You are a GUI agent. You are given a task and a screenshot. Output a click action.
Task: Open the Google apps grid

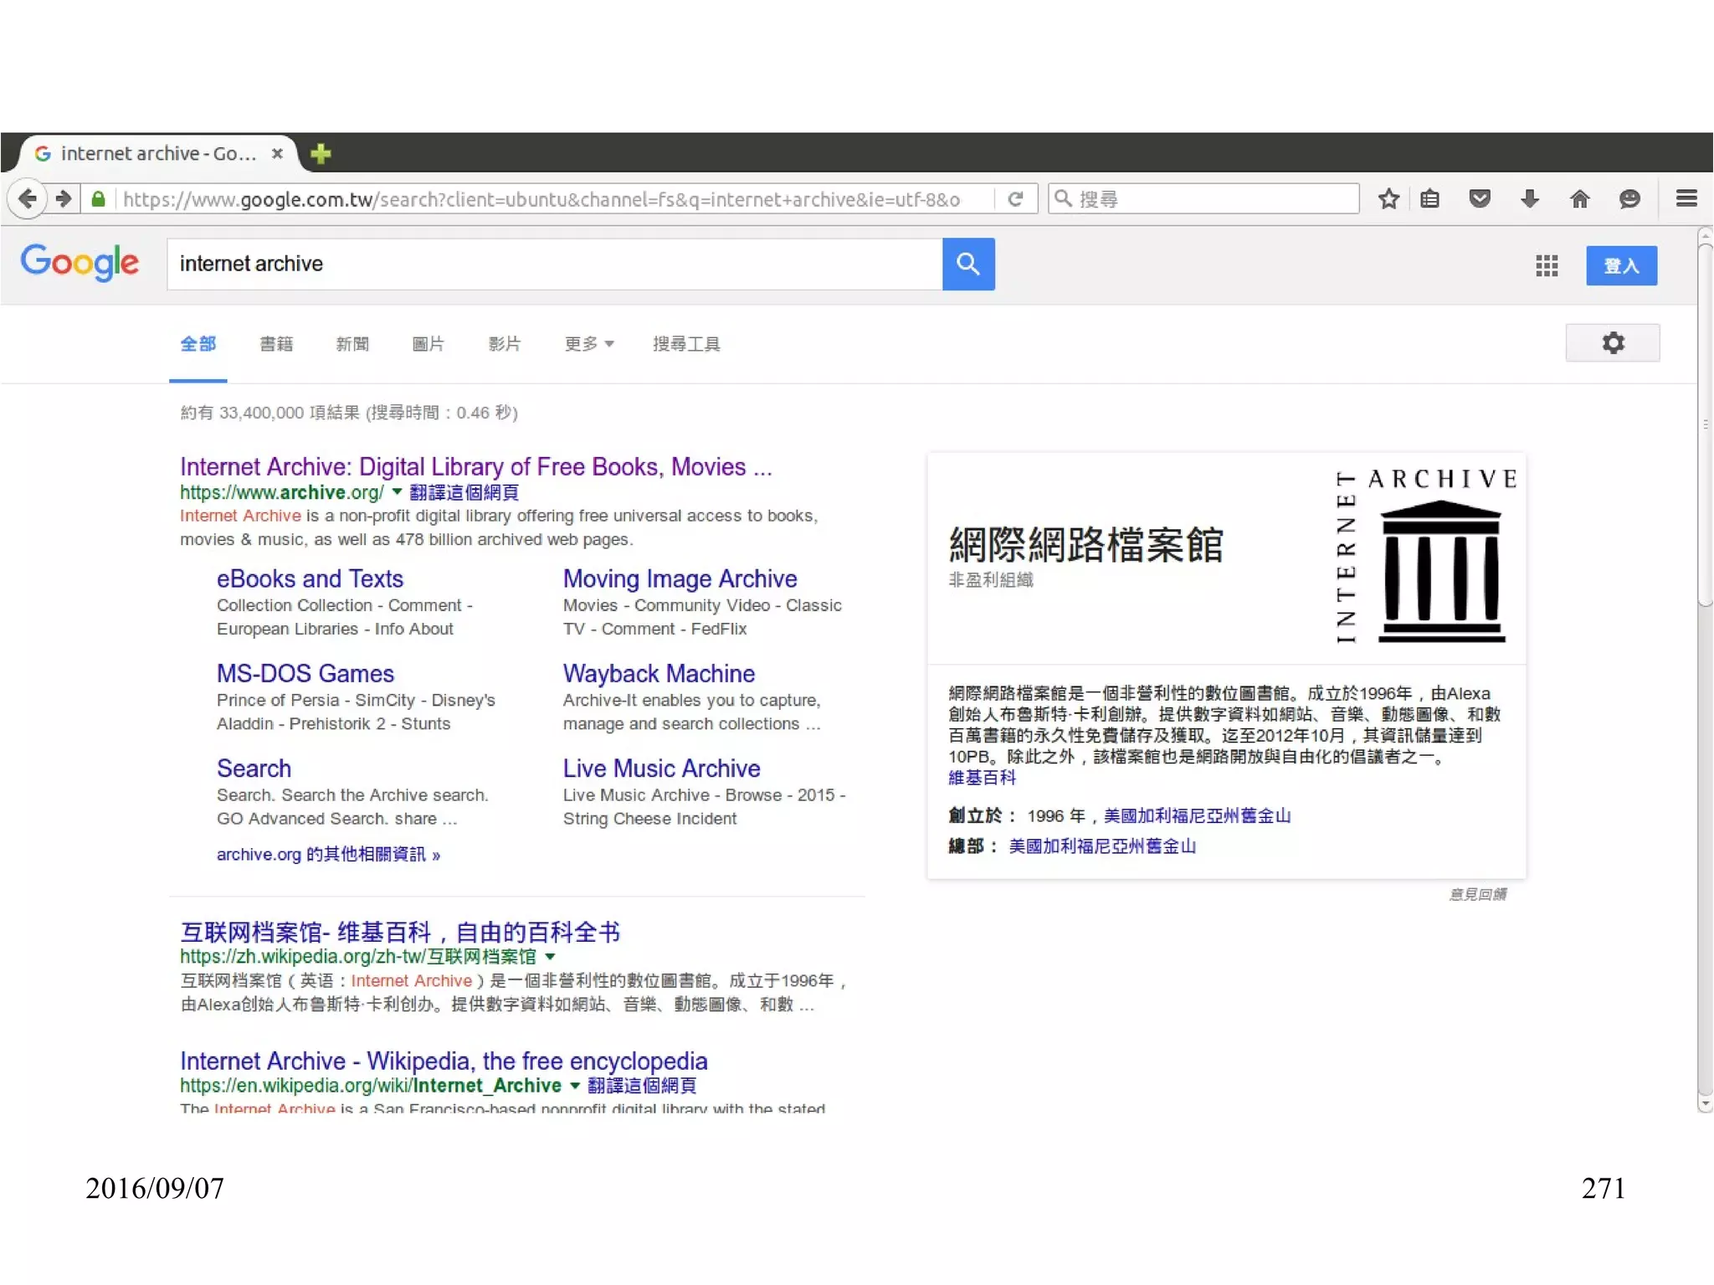[x=1546, y=265]
